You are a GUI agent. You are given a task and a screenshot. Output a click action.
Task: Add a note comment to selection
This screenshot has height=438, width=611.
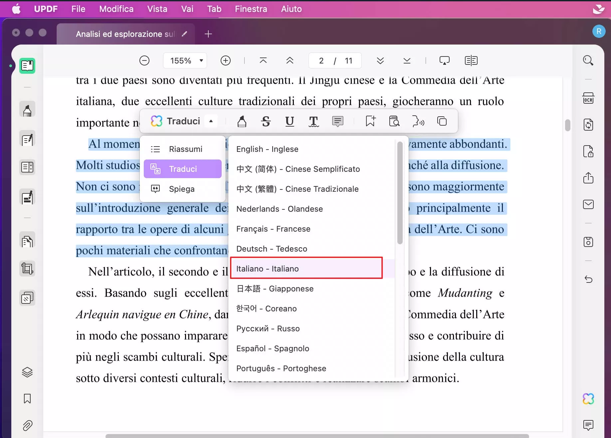coord(337,121)
